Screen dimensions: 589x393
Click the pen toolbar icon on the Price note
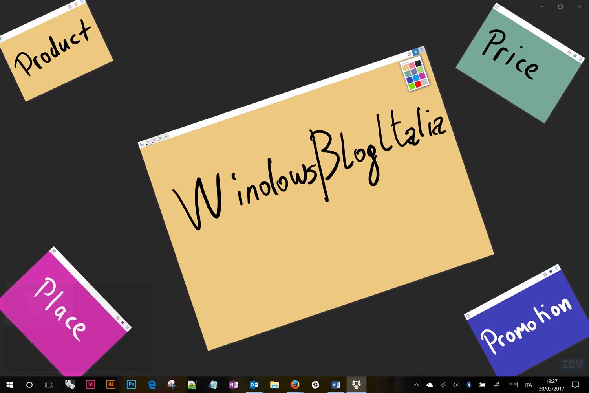[x=497, y=7]
